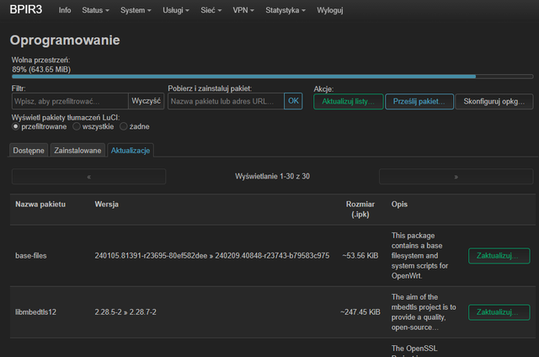Click the Opis column header
Image resolution: width=539 pixels, height=357 pixels.
pyautogui.click(x=399, y=204)
